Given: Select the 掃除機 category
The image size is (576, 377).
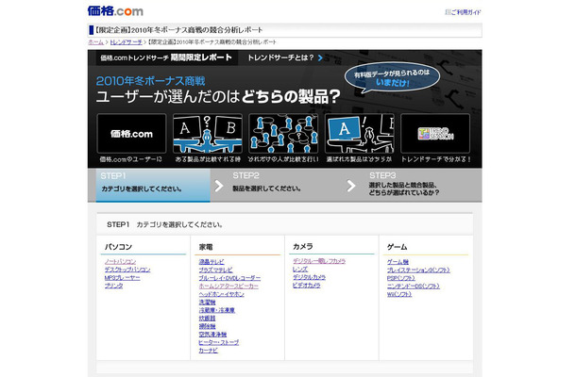Looking at the screenshot, I should point(207,326).
